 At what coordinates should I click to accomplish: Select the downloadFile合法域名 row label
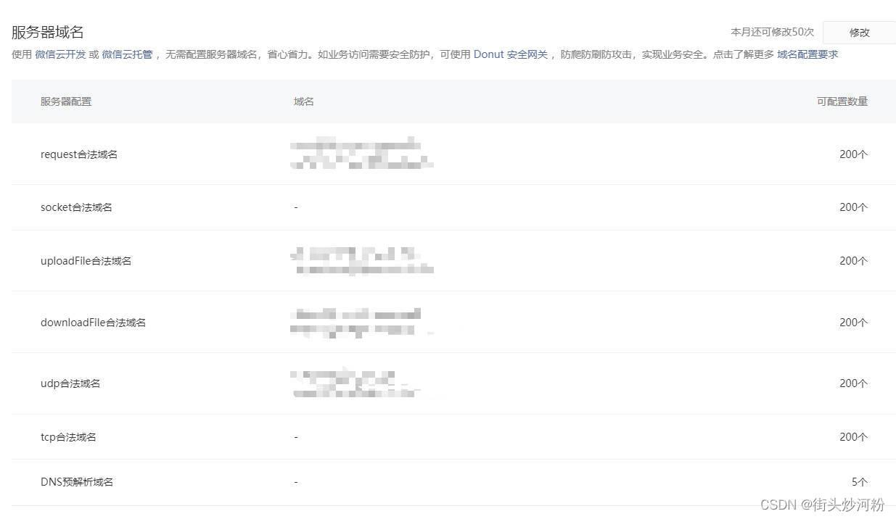point(93,323)
